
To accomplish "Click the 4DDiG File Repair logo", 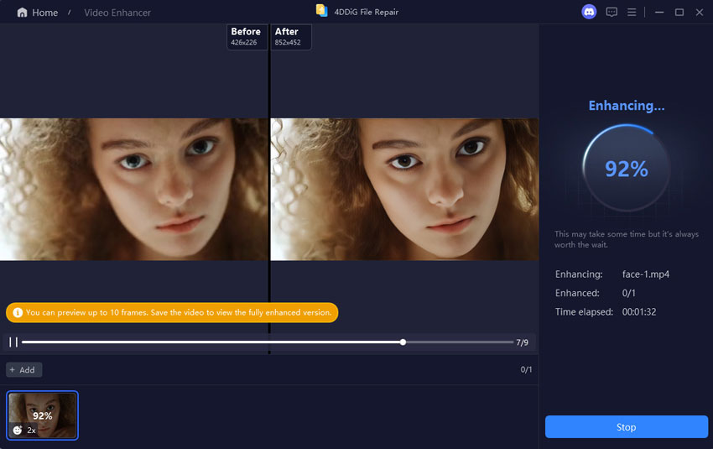I will click(x=321, y=11).
